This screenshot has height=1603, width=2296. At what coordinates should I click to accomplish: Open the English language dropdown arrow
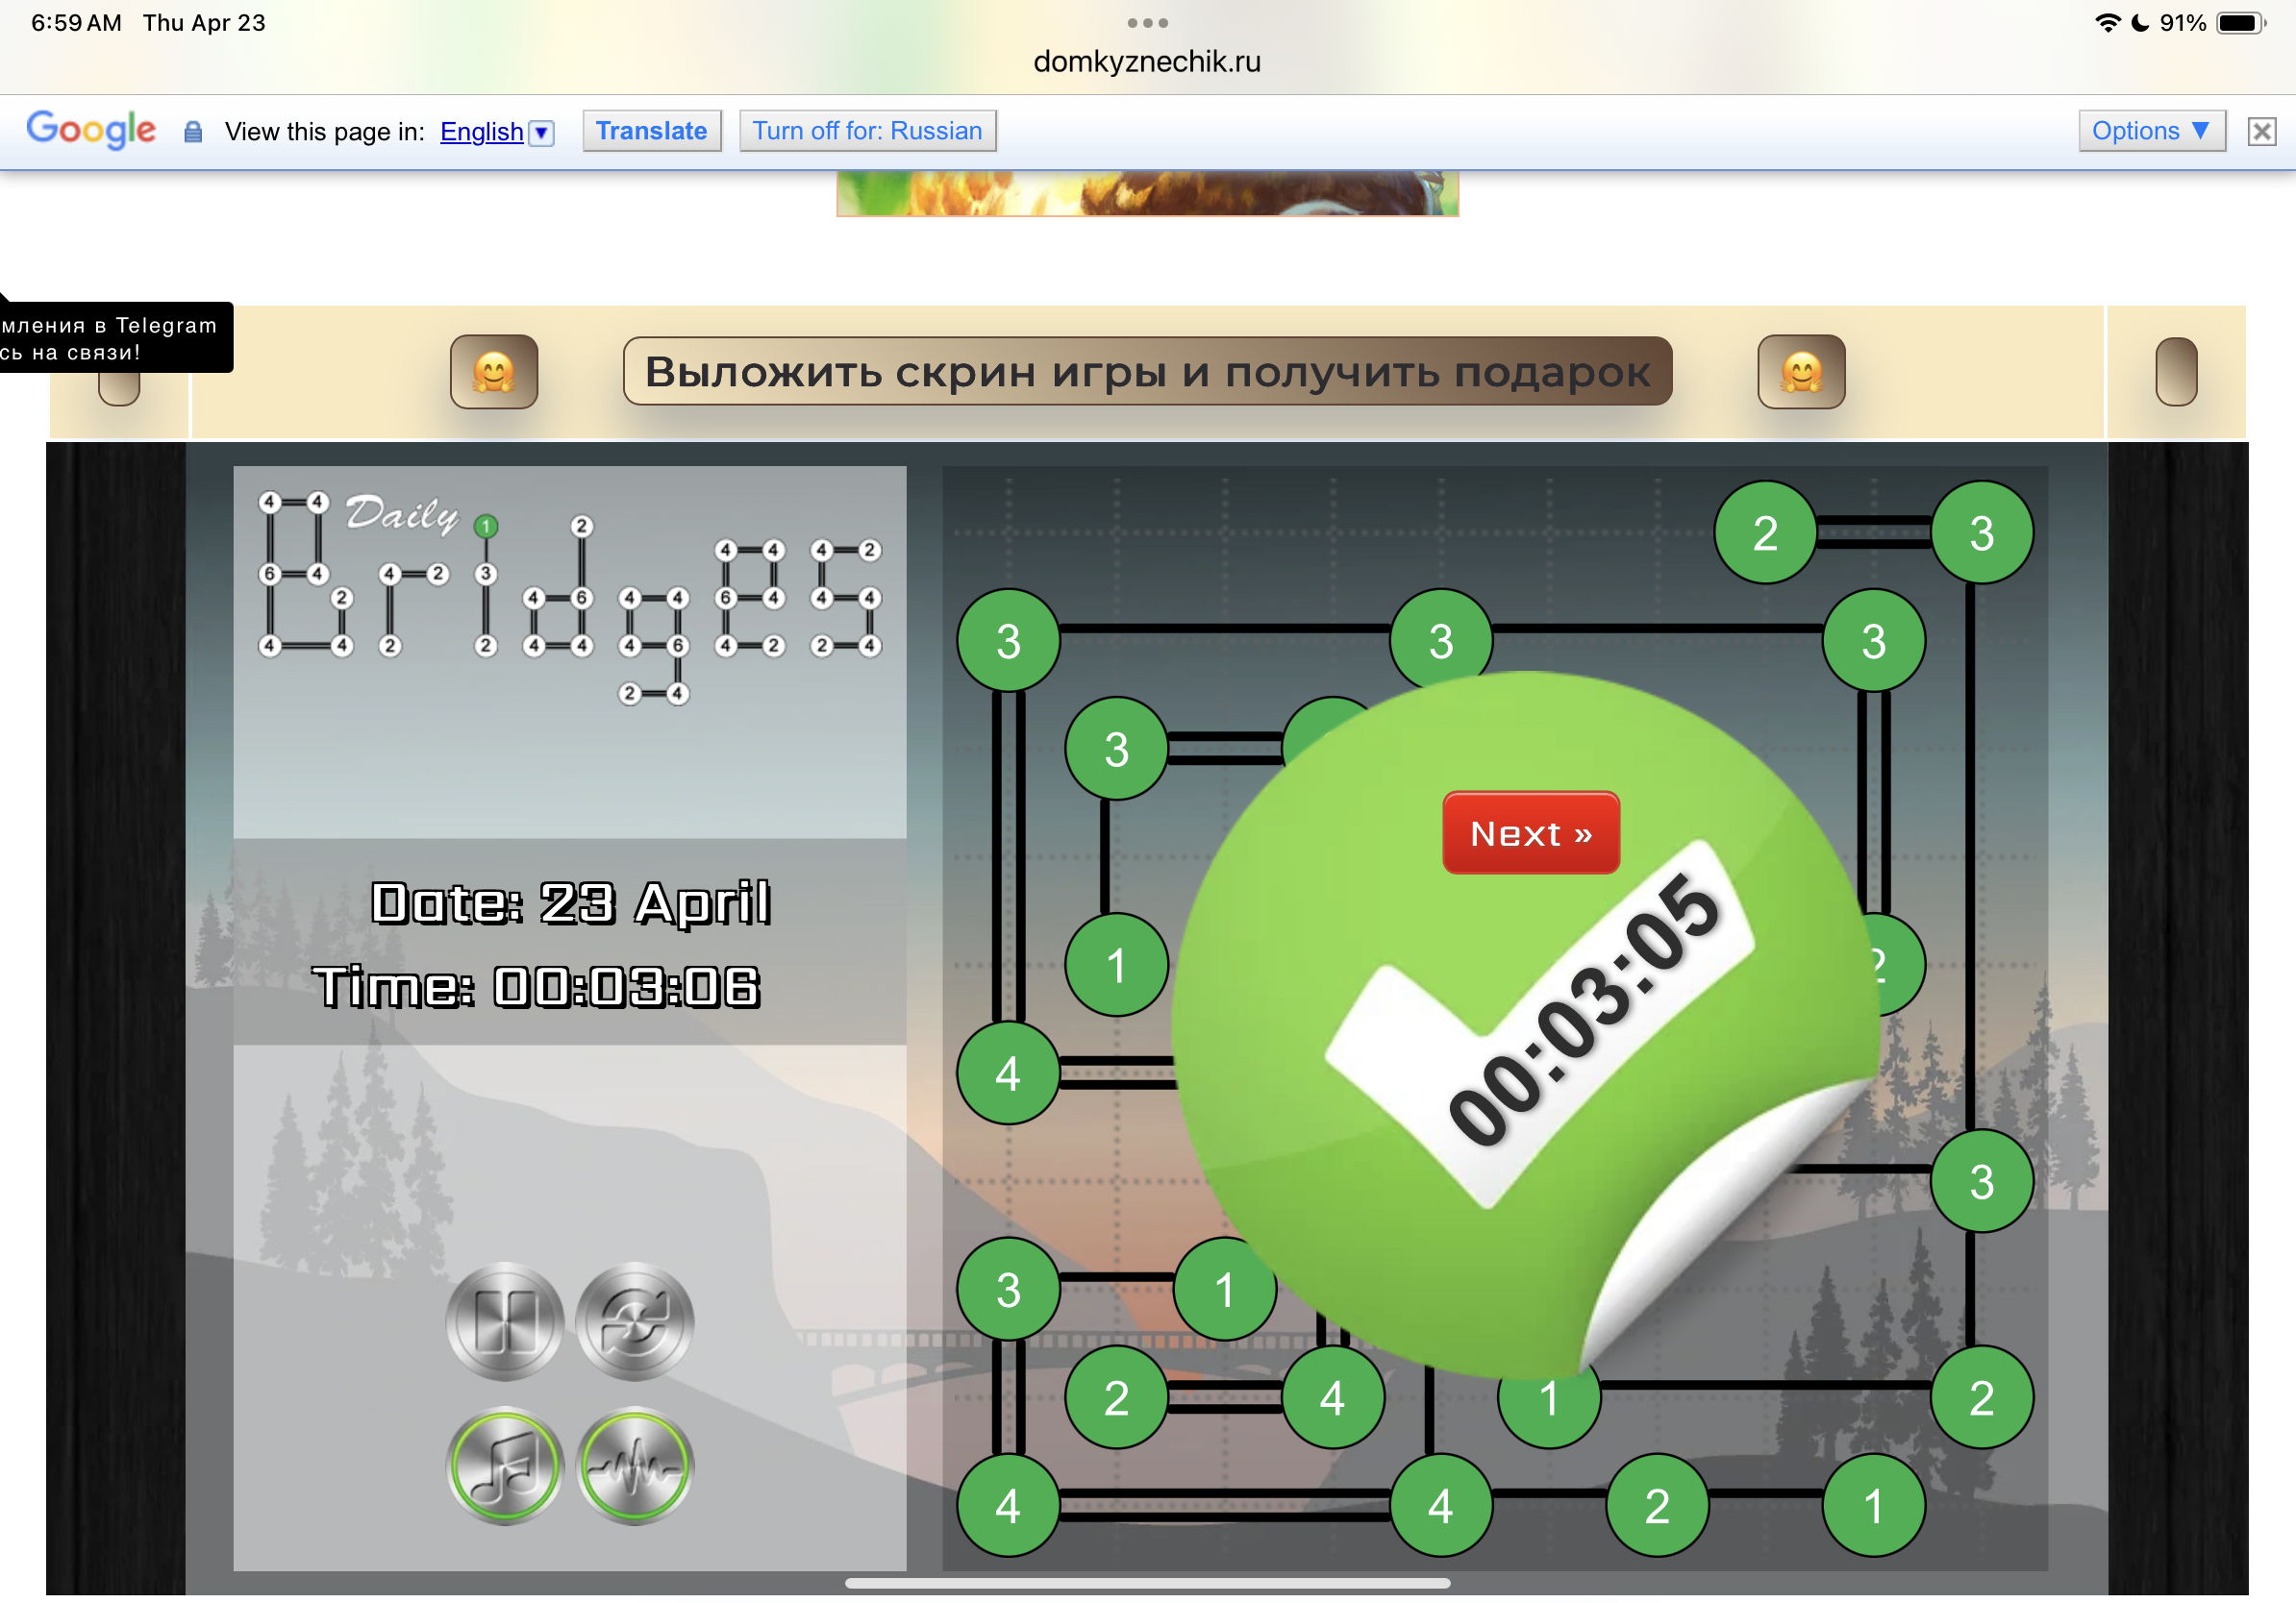(541, 132)
